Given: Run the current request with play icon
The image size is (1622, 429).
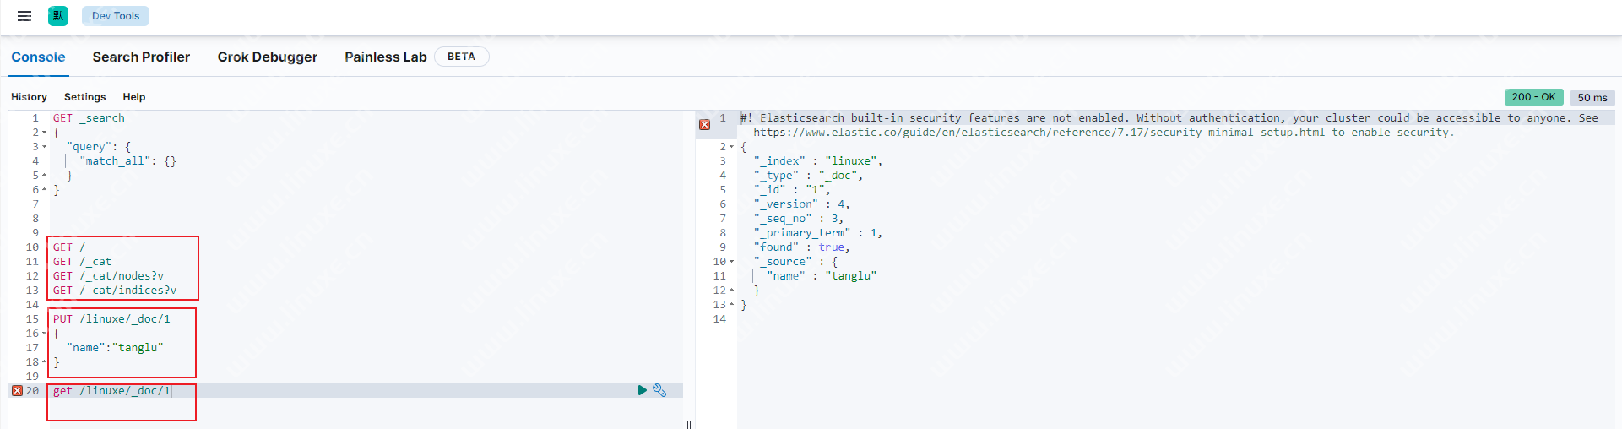Looking at the screenshot, I should click(643, 390).
